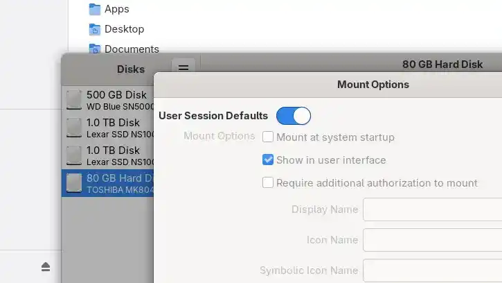Screen dimensions: 502x283
Task: Toggle User Session Defaults switch
Action: [294, 116]
